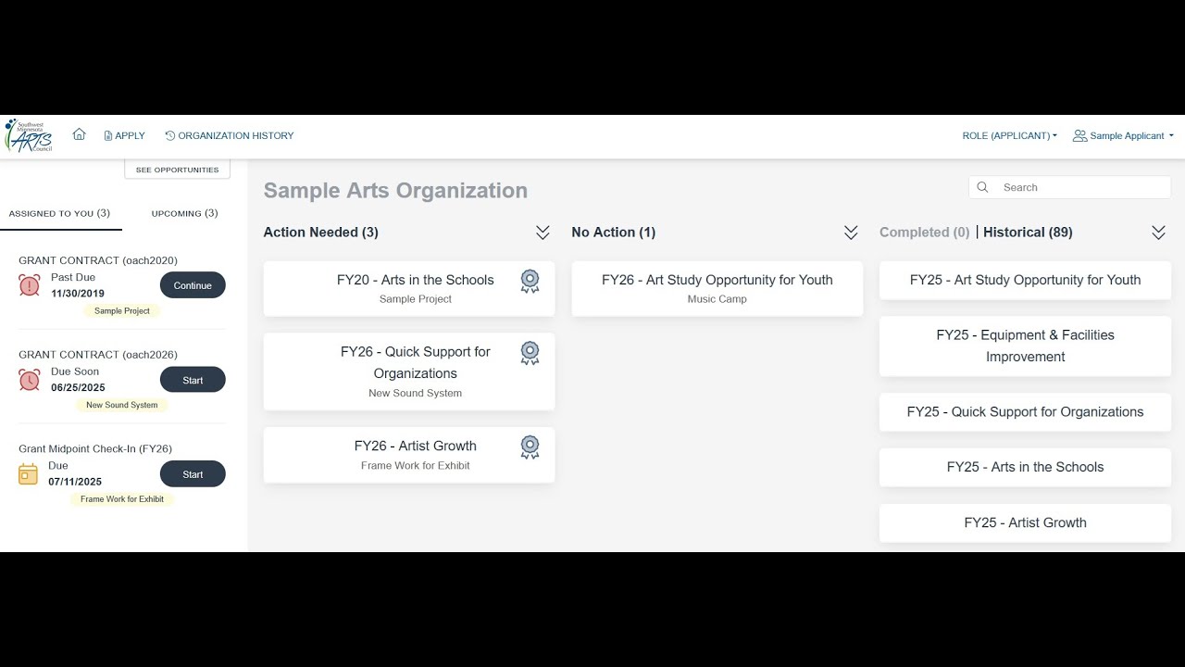This screenshot has width=1185, height=667.
Task: Click the award ribbon icon on FY26 Artist Growth card
Action: pos(530,447)
